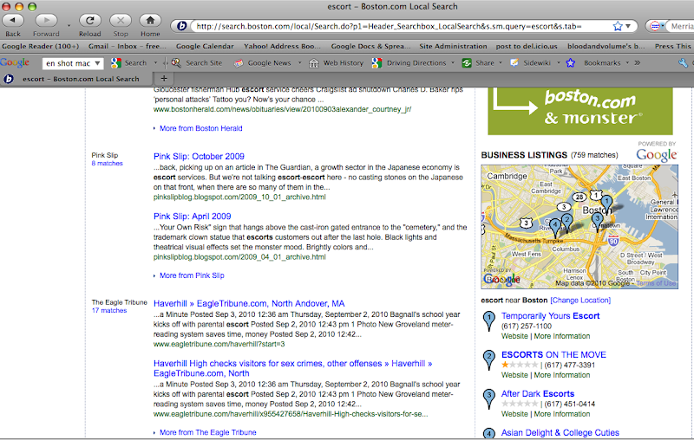Image resolution: width=694 pixels, height=440 pixels.
Task: Click the Forward navigation arrow
Action: point(46,20)
